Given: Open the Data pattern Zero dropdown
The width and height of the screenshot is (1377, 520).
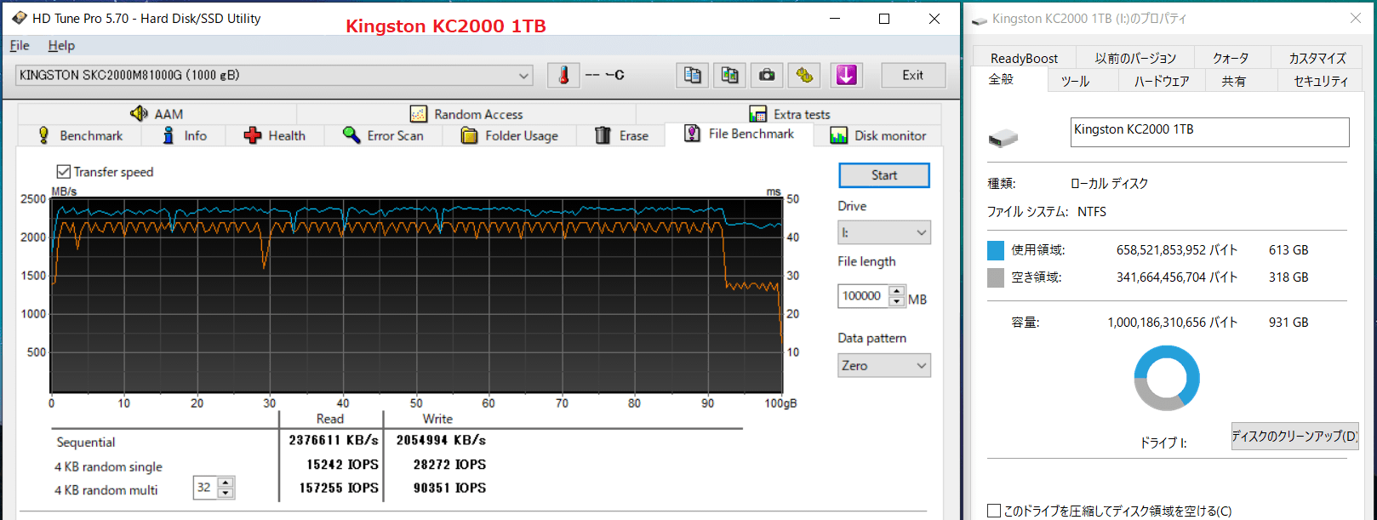Looking at the screenshot, I should tap(884, 365).
